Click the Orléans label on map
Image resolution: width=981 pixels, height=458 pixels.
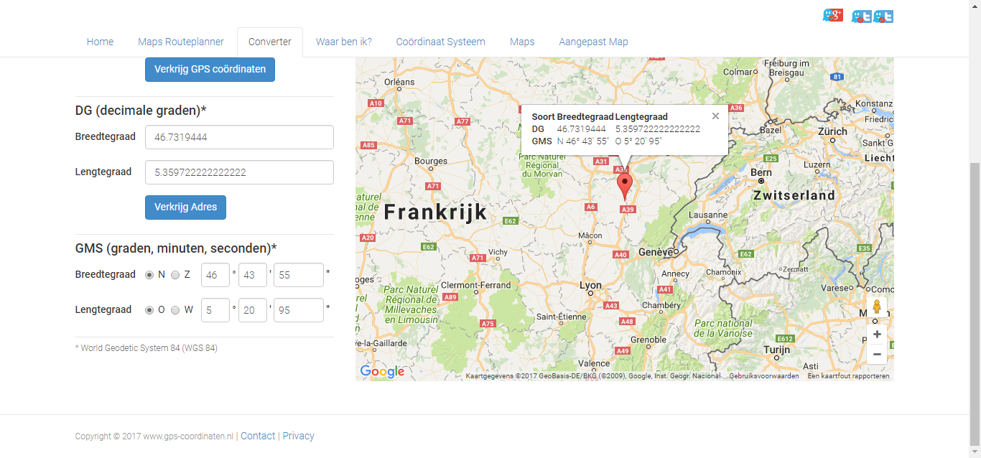click(x=399, y=82)
